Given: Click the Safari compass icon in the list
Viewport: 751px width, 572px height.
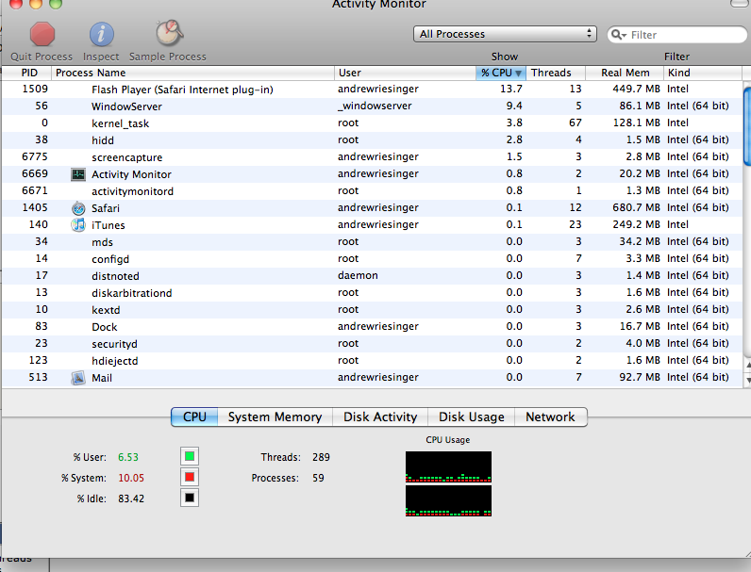Looking at the screenshot, I should point(78,208).
